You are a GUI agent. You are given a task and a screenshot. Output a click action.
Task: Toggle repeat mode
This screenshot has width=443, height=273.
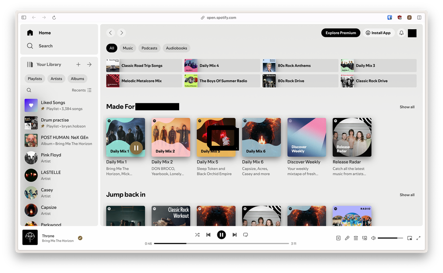[246, 234]
